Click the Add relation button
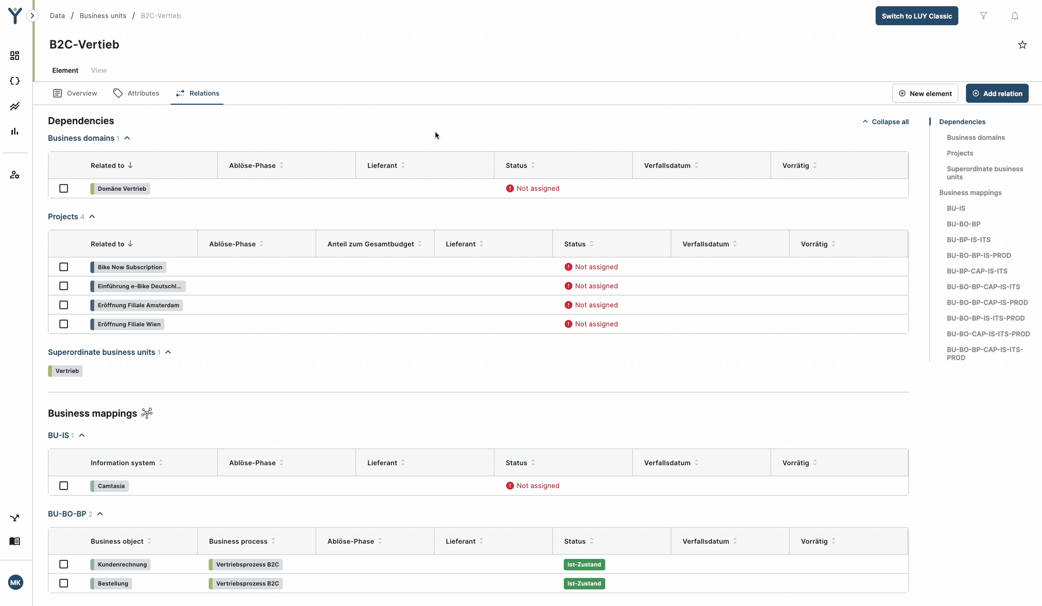Screen dimensions: 1042x606 pyautogui.click(x=997, y=94)
